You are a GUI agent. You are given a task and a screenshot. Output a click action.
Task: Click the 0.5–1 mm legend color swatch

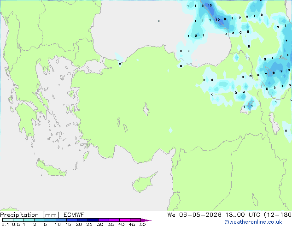coord(18,220)
